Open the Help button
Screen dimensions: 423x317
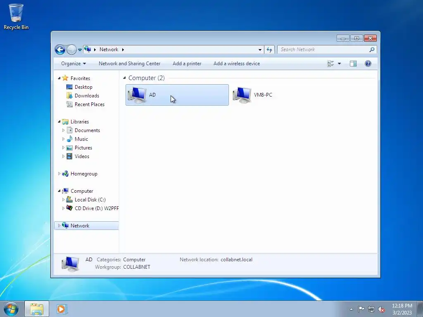point(368,64)
